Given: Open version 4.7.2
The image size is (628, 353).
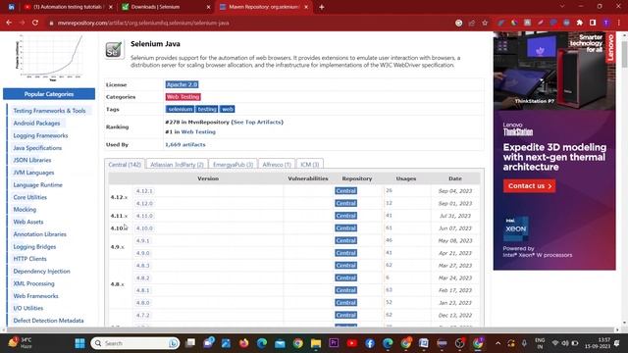Looking at the screenshot, I should tap(142, 315).
